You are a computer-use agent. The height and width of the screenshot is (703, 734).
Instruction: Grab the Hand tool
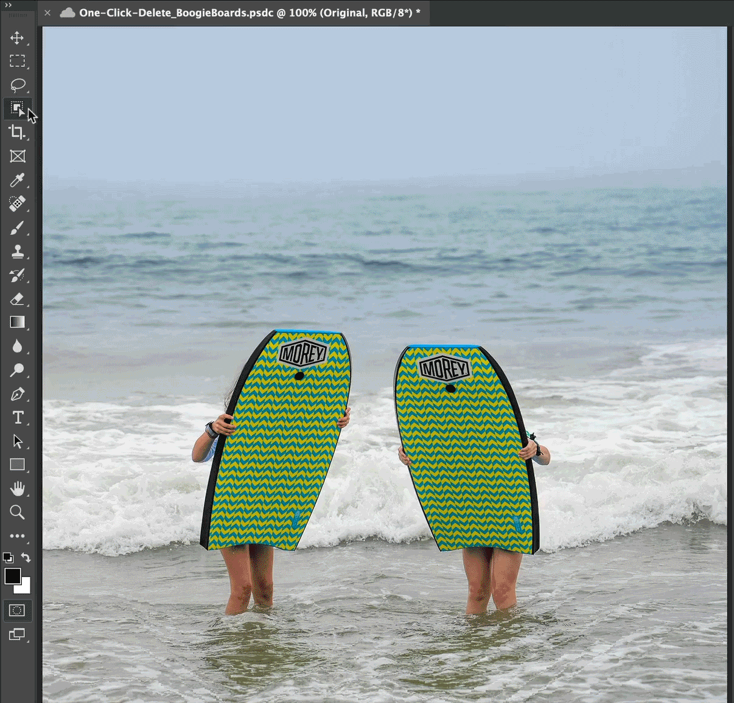(18, 488)
